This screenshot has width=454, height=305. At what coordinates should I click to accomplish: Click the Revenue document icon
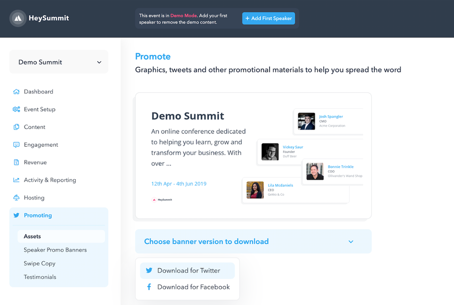[x=16, y=162]
